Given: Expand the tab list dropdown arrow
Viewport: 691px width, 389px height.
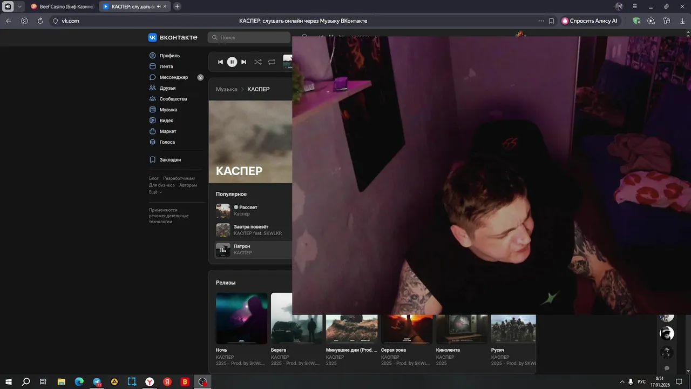Looking at the screenshot, I should [20, 6].
